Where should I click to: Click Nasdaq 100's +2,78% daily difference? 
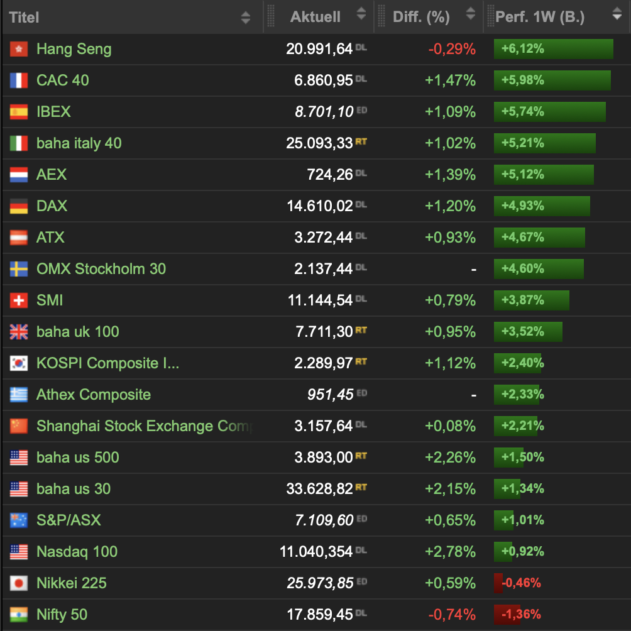[451, 551]
